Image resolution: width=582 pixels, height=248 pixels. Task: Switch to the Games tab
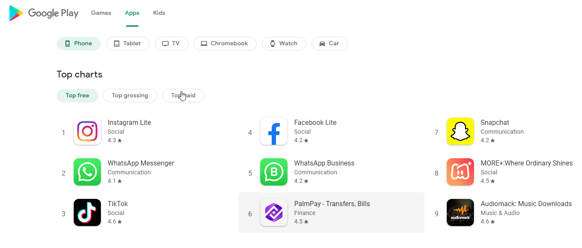pyautogui.click(x=101, y=13)
